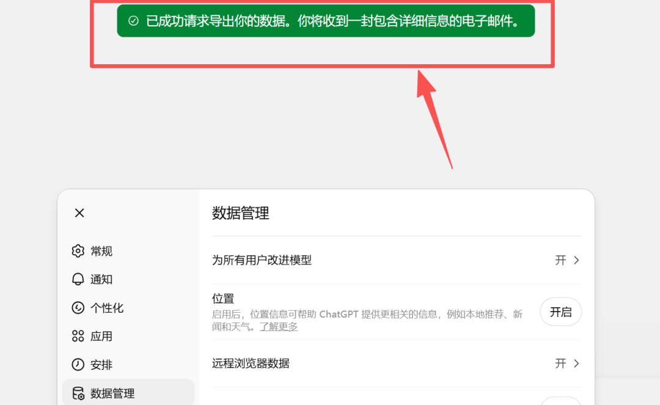Click the database icon for 数据管理
Image resolution: width=660 pixels, height=405 pixels.
pos(78,393)
